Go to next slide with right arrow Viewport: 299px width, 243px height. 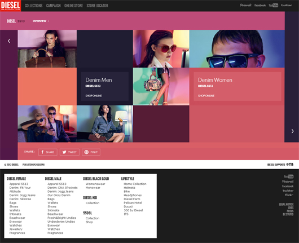tap(292, 131)
